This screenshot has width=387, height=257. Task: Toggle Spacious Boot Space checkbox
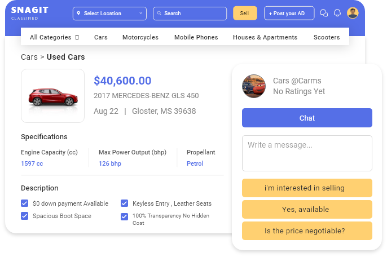click(24, 216)
